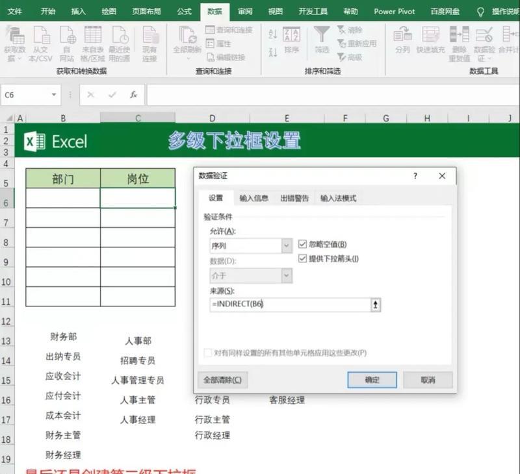Click the 来自表格/区域 icon
The height and width of the screenshot is (474, 520).
point(93,35)
